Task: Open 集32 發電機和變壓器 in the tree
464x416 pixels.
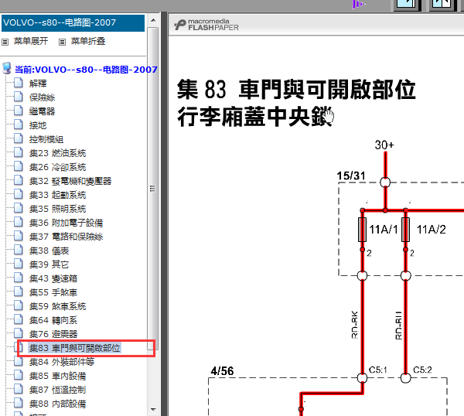Action: [70, 181]
